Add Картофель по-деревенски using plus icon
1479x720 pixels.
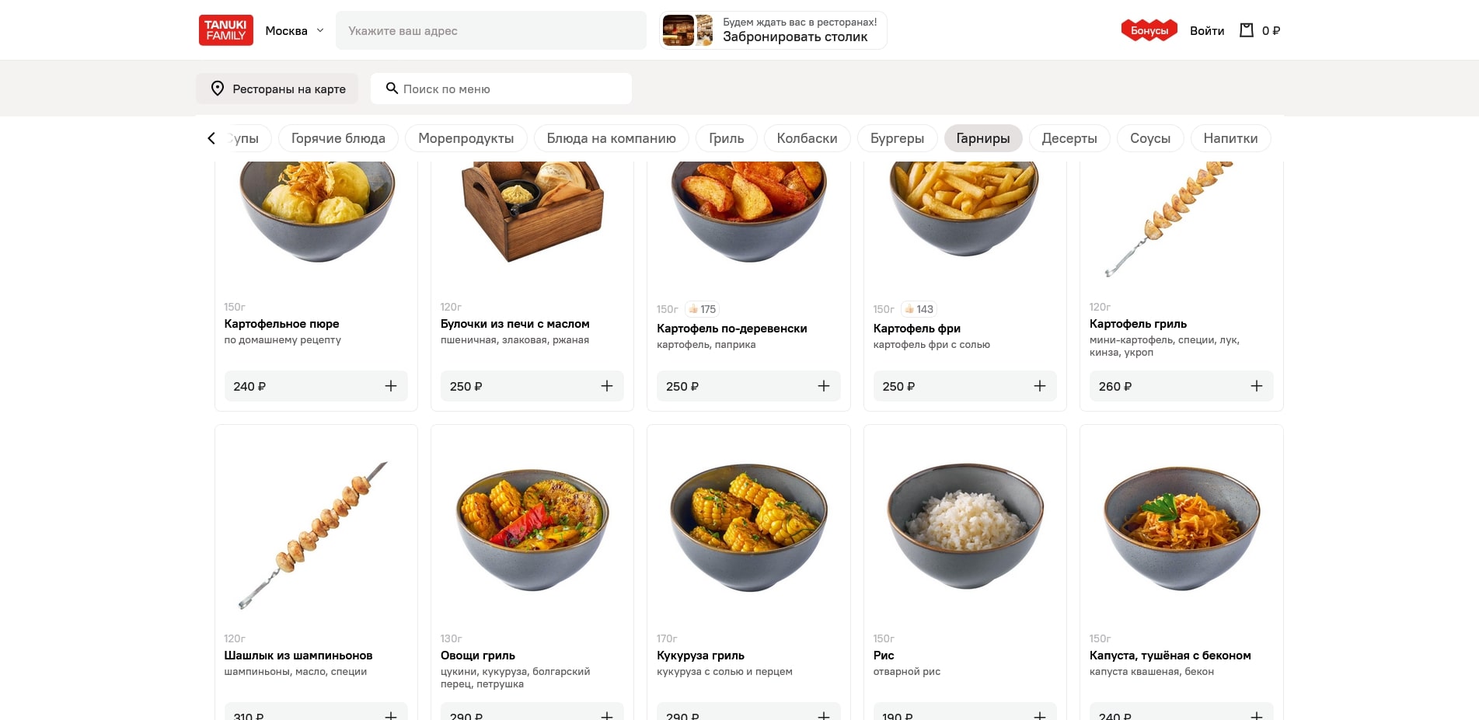823,386
